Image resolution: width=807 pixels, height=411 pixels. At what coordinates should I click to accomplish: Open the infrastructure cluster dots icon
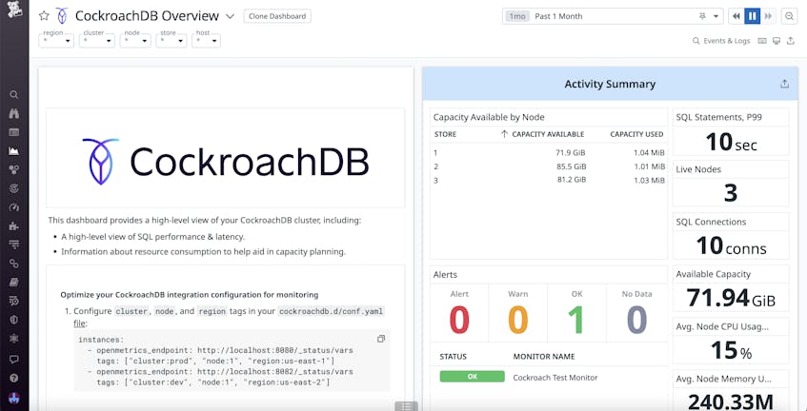(14, 170)
